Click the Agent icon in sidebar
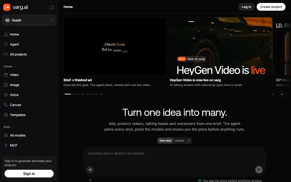 6,44
